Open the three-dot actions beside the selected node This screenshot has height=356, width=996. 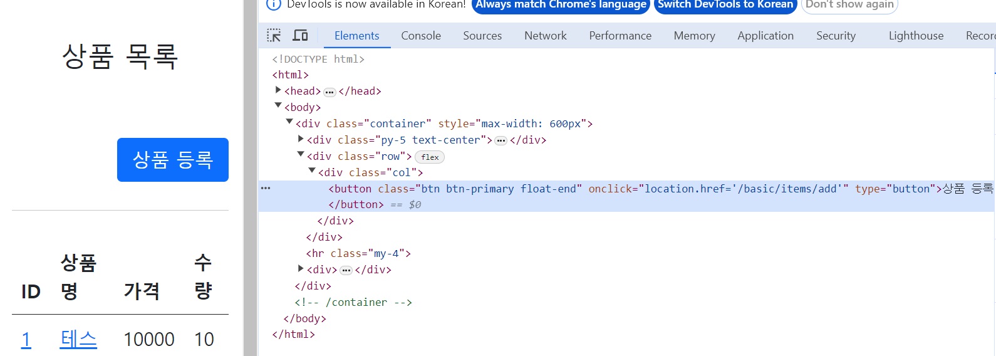[266, 188]
